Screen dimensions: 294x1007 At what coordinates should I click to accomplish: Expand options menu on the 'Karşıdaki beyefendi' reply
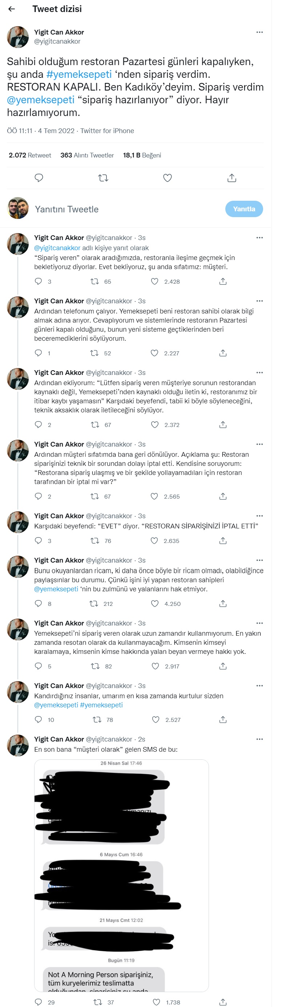pyautogui.click(x=259, y=516)
